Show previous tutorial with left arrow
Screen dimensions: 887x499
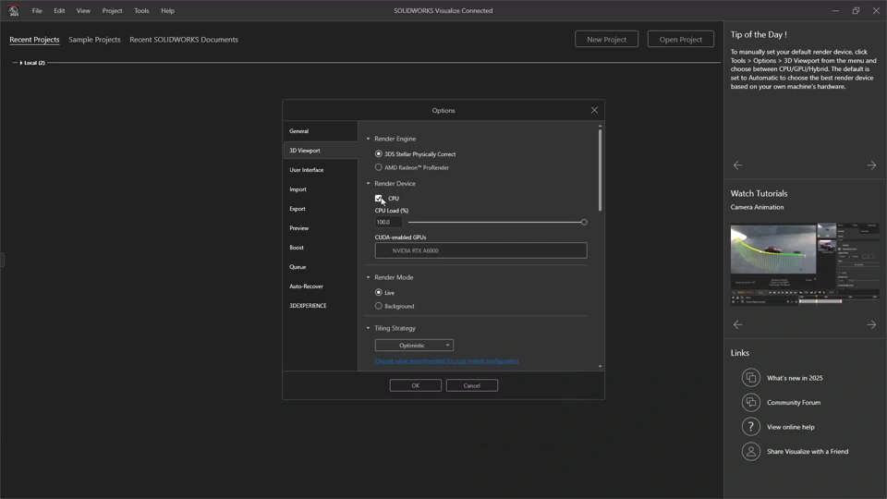(737, 324)
